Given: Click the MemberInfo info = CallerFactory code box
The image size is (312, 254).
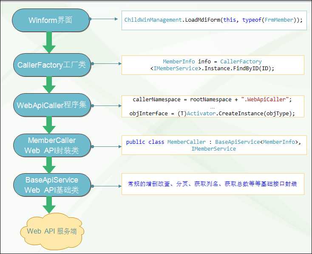Looking at the screenshot, I should click(x=213, y=65).
